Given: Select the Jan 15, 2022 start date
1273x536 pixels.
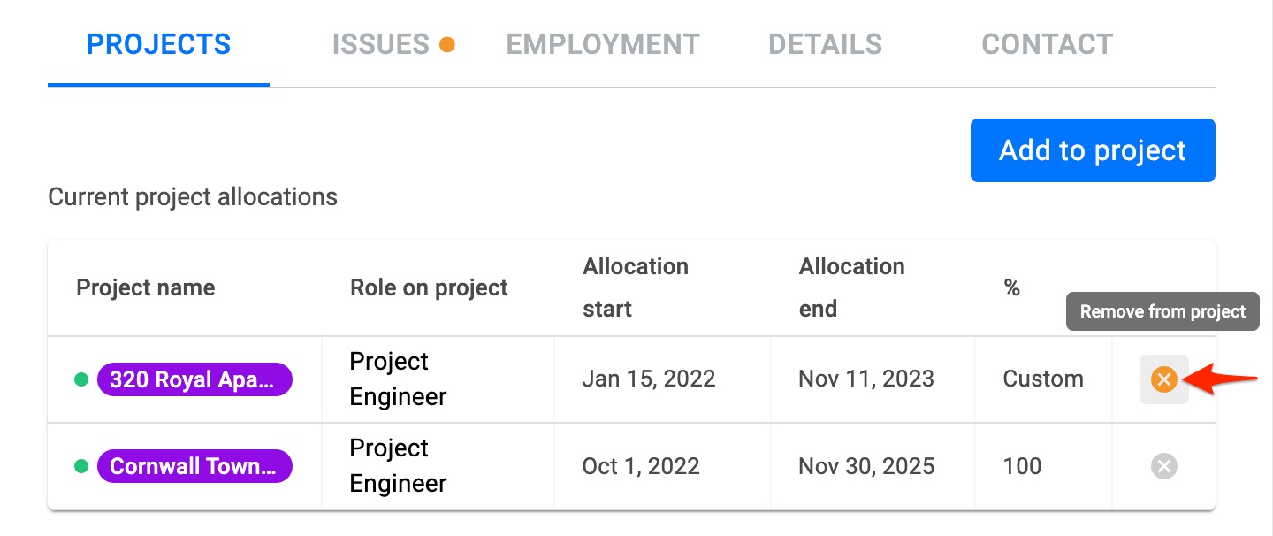Looking at the screenshot, I should click(x=649, y=379).
